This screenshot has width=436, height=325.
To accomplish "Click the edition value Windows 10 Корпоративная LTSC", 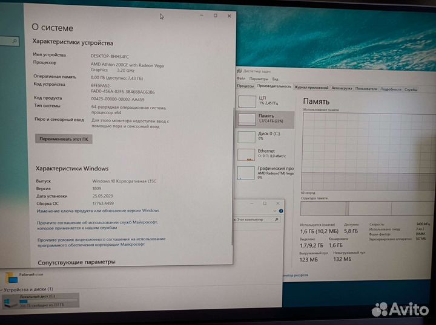I will (x=124, y=181).
